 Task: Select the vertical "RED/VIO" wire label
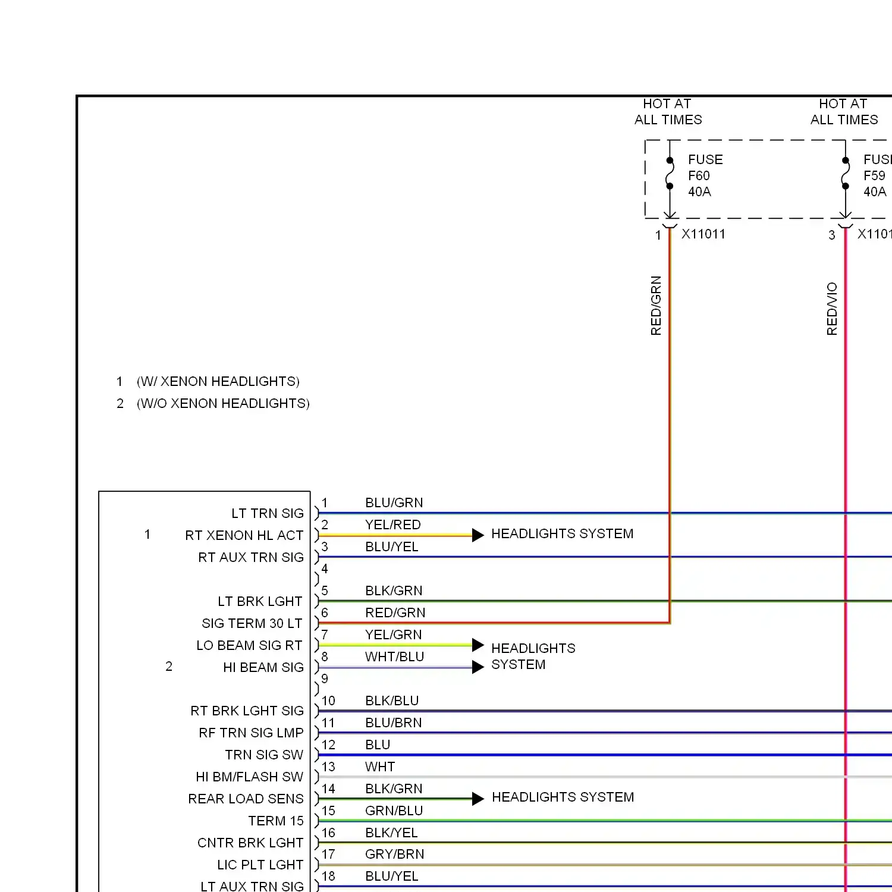(832, 309)
